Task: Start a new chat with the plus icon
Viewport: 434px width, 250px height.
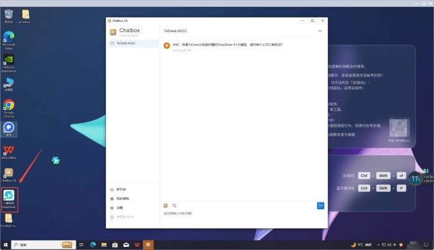Action: [x=112, y=189]
